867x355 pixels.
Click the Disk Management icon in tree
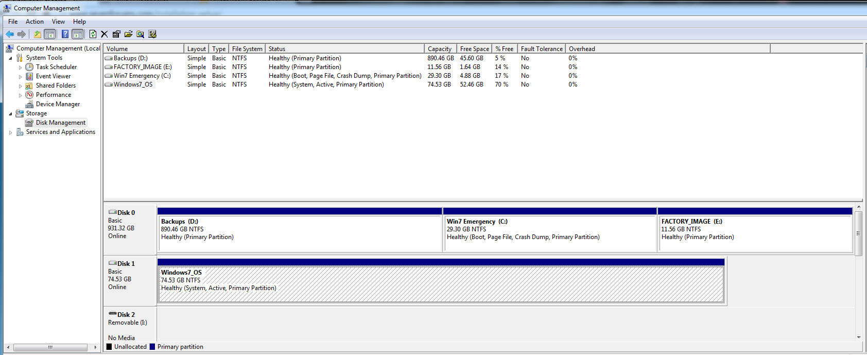(x=29, y=123)
